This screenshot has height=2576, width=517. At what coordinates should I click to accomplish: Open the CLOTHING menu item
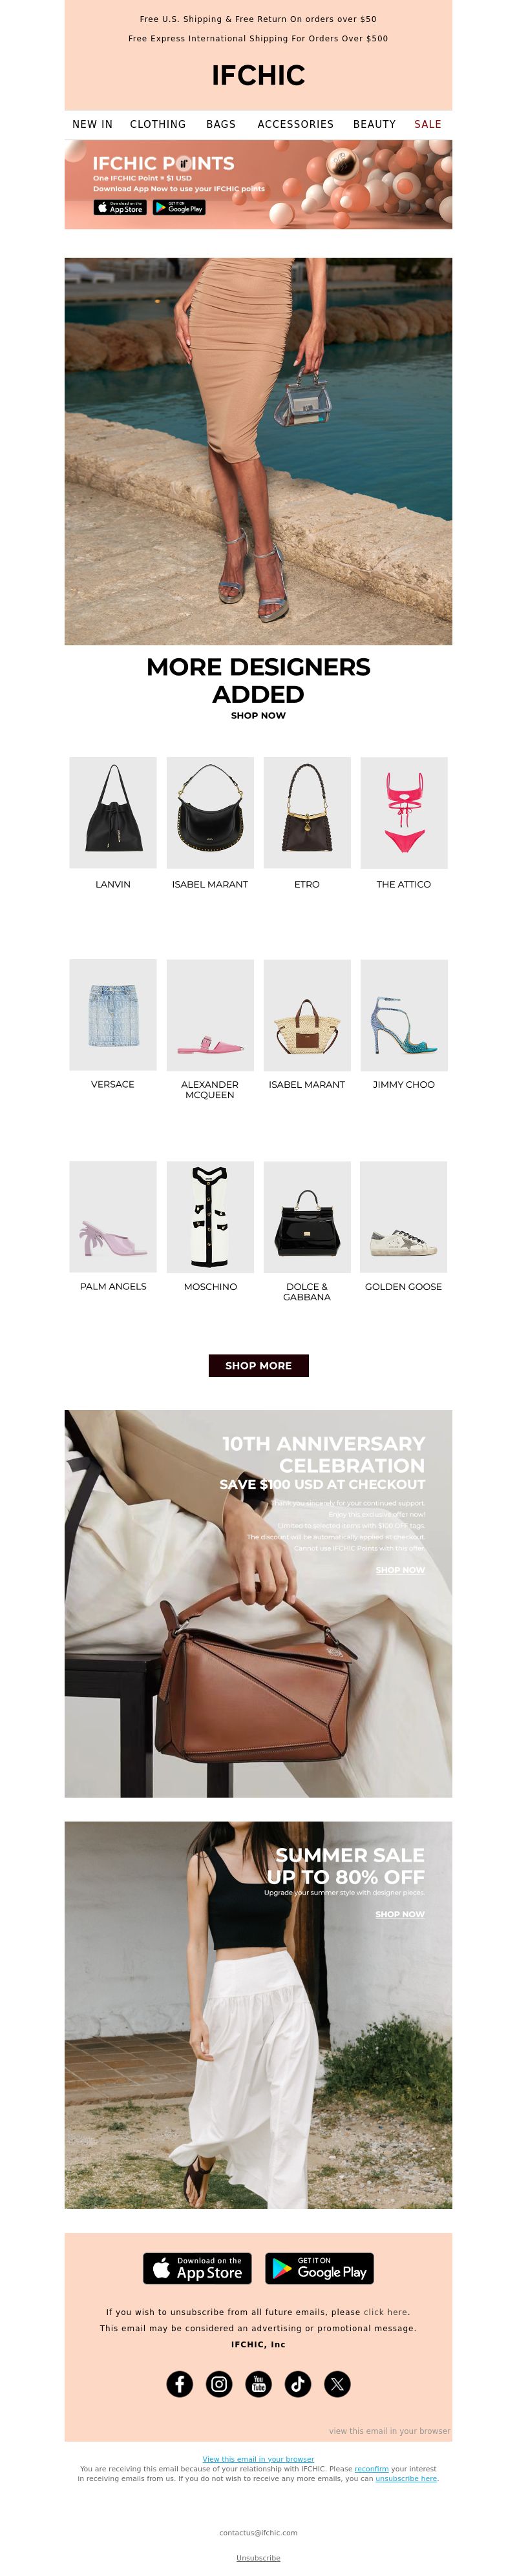click(158, 124)
